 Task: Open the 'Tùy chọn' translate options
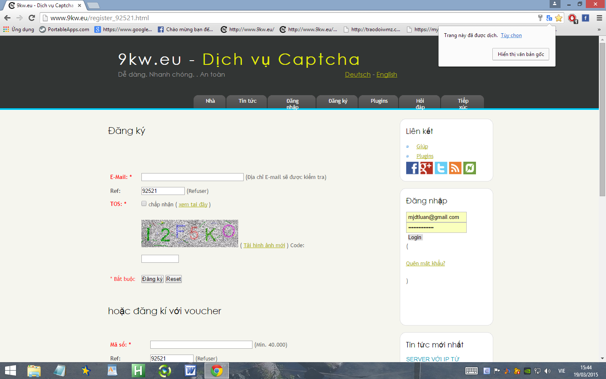click(511, 35)
